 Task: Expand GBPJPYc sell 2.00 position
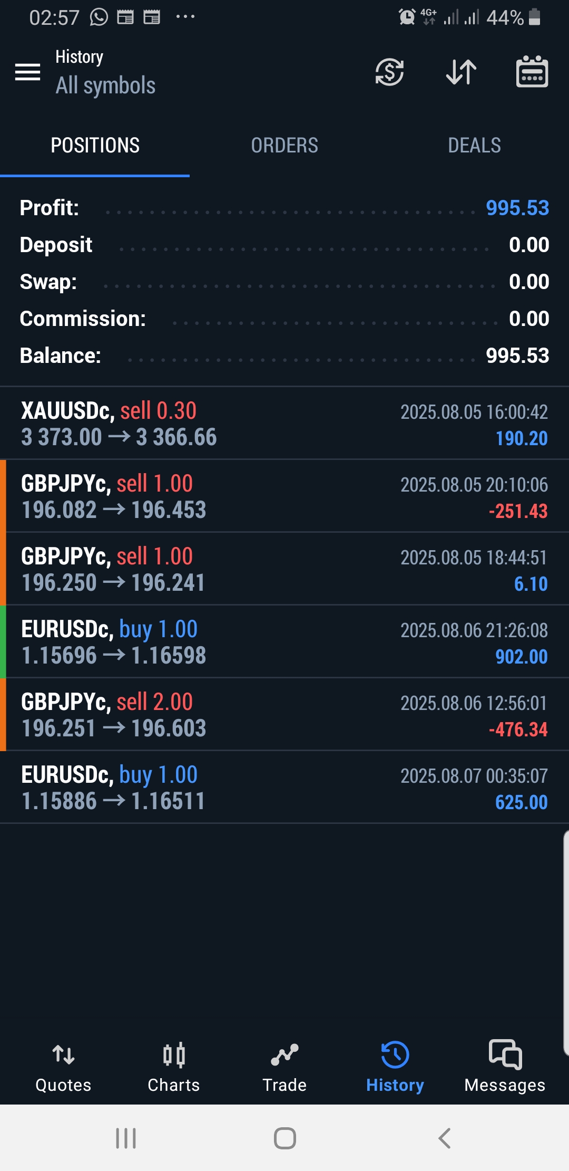tap(284, 715)
